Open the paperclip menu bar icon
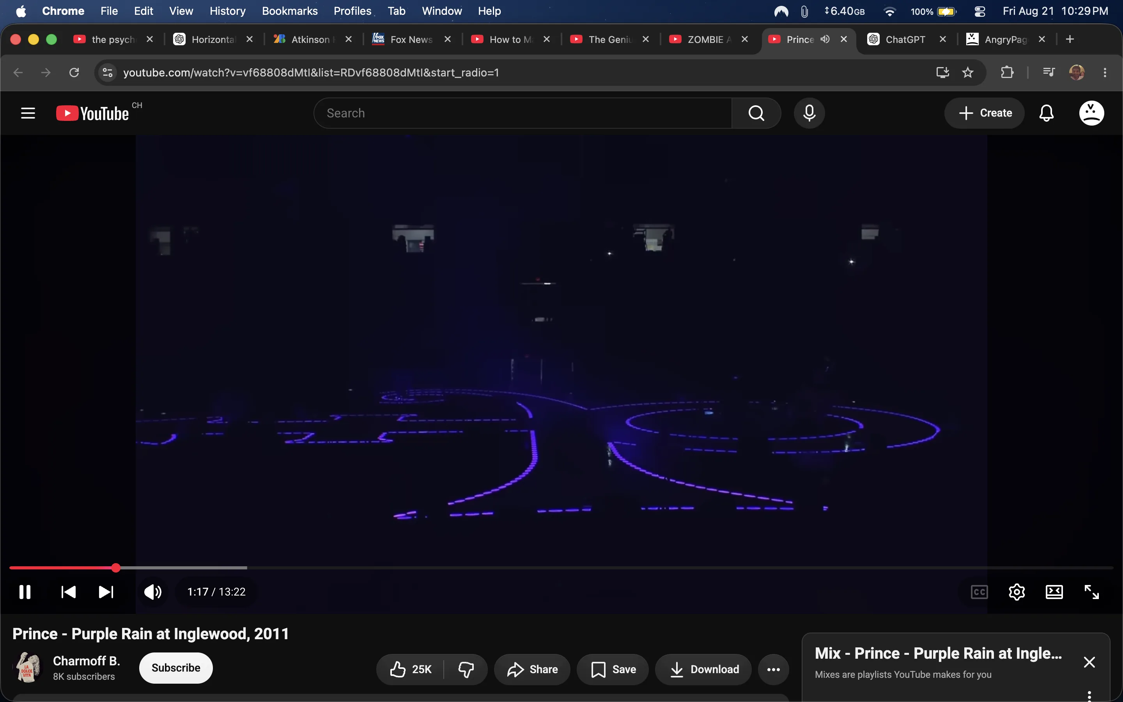Screen dimensions: 1123x702 (x=804, y=11)
